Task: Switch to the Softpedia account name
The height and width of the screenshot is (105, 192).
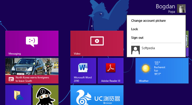Action: point(148,48)
